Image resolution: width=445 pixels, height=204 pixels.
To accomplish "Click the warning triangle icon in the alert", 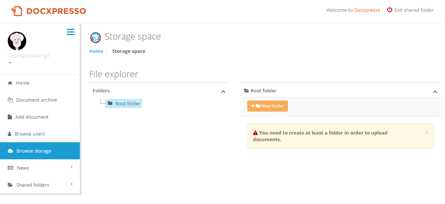I will [255, 133].
